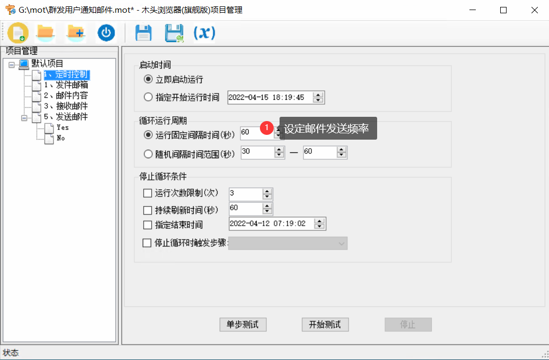Select 定时控制 tree item
The image size is (549, 360).
pyautogui.click(x=66, y=75)
